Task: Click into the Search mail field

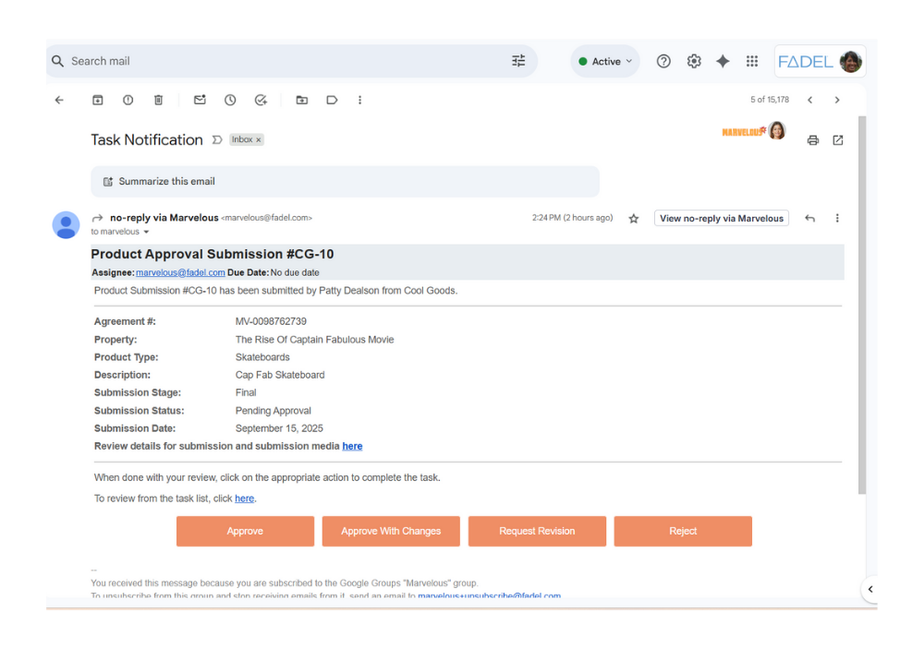Action: tap(277, 62)
